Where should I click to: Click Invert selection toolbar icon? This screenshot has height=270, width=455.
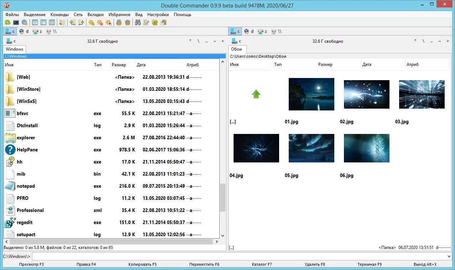(x=109, y=22)
